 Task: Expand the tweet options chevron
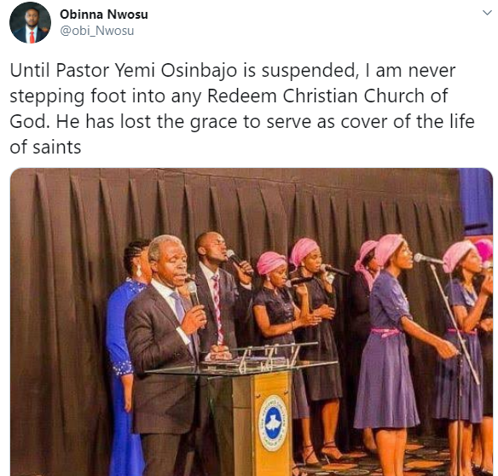tap(487, 13)
